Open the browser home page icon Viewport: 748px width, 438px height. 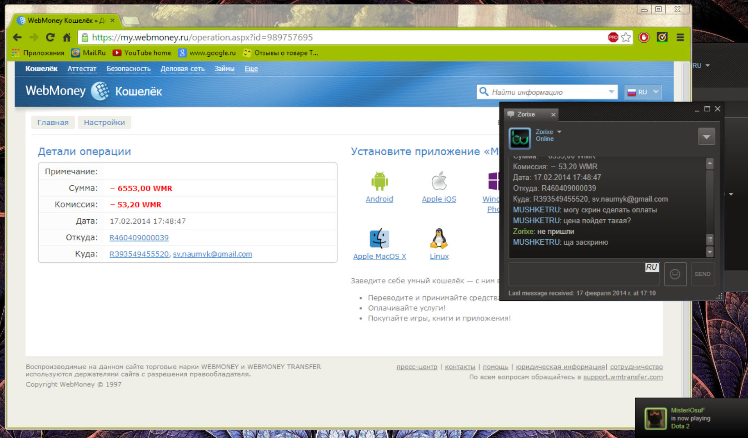[67, 37]
